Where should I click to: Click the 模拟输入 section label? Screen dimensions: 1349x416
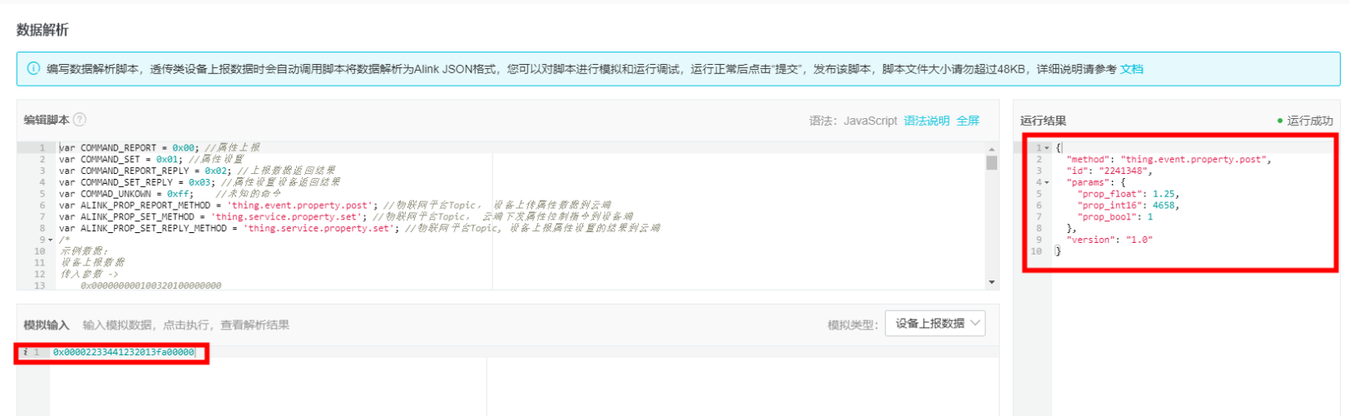[x=47, y=324]
